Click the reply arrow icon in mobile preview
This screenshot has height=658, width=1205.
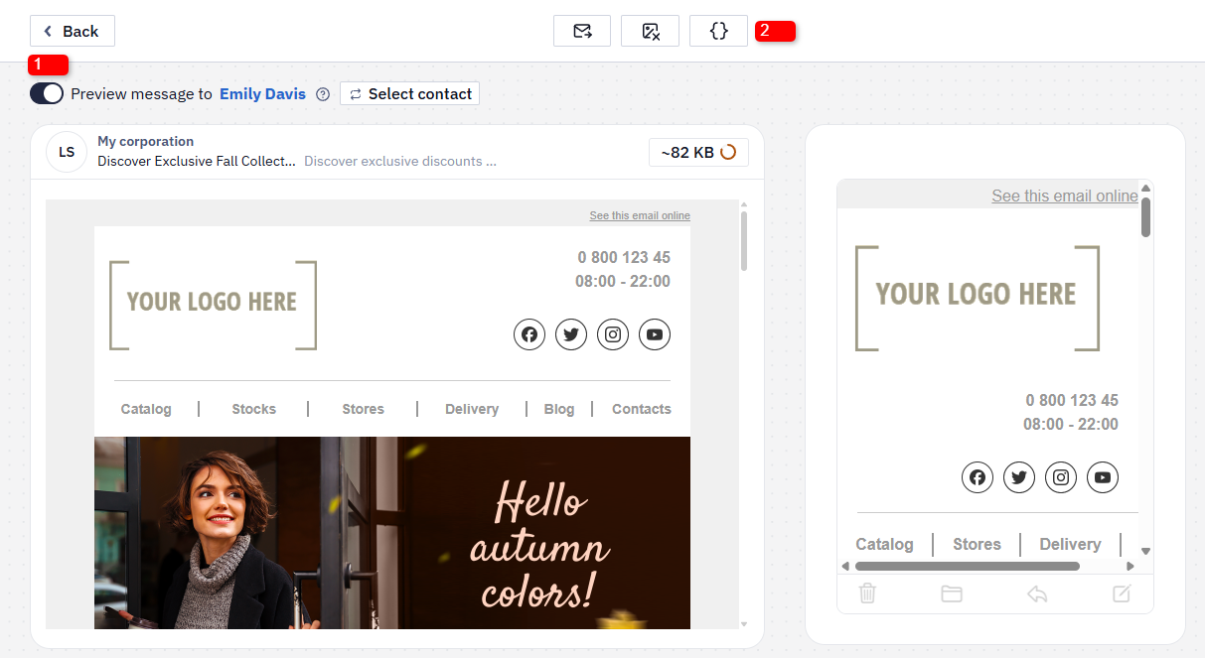(x=1037, y=593)
